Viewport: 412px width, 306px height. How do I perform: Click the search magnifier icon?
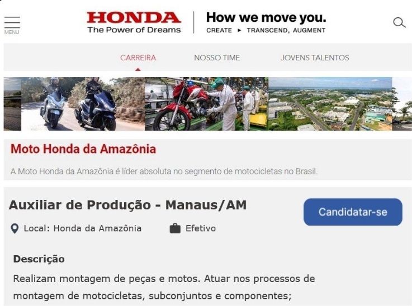(x=399, y=22)
